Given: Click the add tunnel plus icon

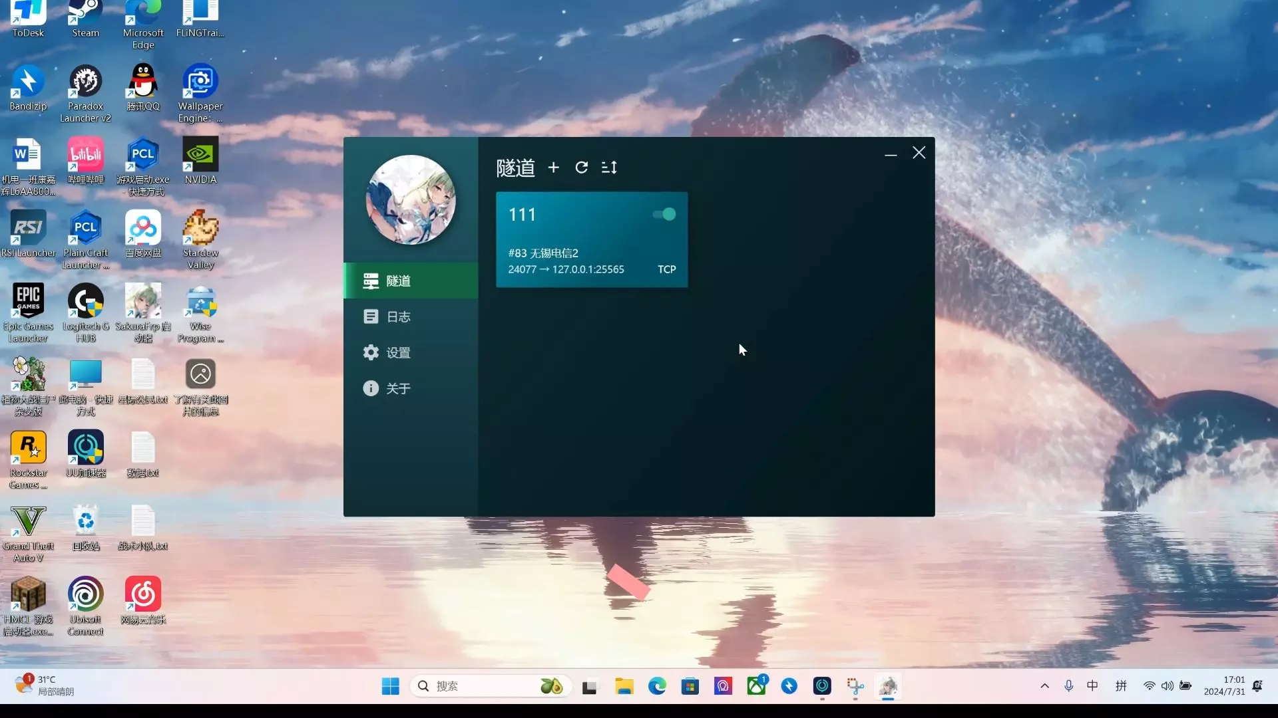Looking at the screenshot, I should pyautogui.click(x=553, y=168).
